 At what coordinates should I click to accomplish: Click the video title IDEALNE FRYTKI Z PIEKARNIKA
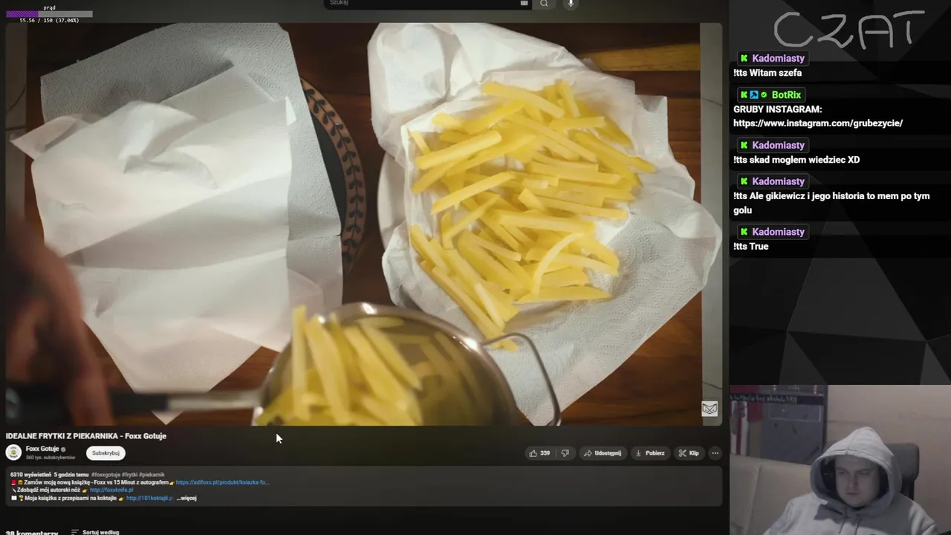pos(86,436)
